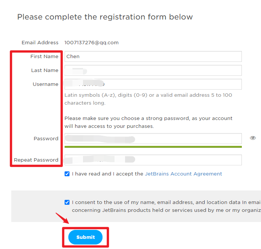This screenshot has height=249, width=261.
Task: Toggle the JetBrains Account Agreement acceptance checkbox
Action: tap(67, 174)
